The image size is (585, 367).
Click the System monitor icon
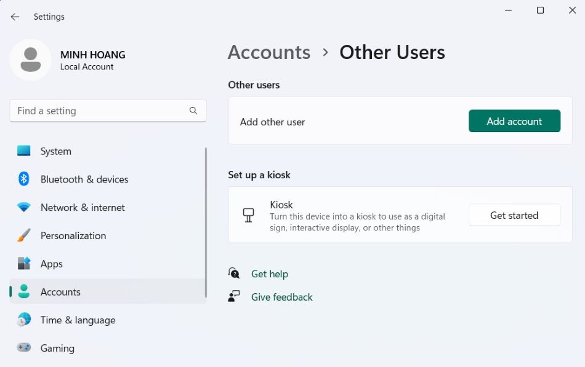[x=24, y=151]
